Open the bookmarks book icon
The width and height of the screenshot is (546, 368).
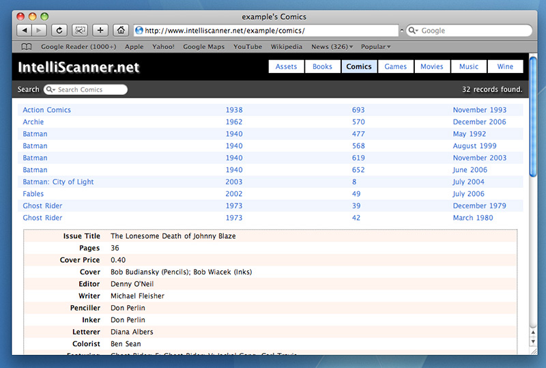coord(26,47)
